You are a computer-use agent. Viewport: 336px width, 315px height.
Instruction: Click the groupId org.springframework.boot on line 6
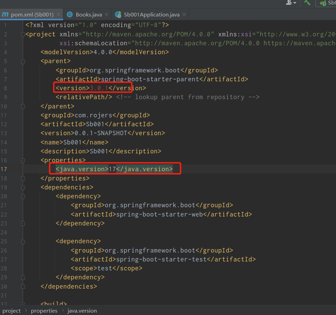pos(135,70)
